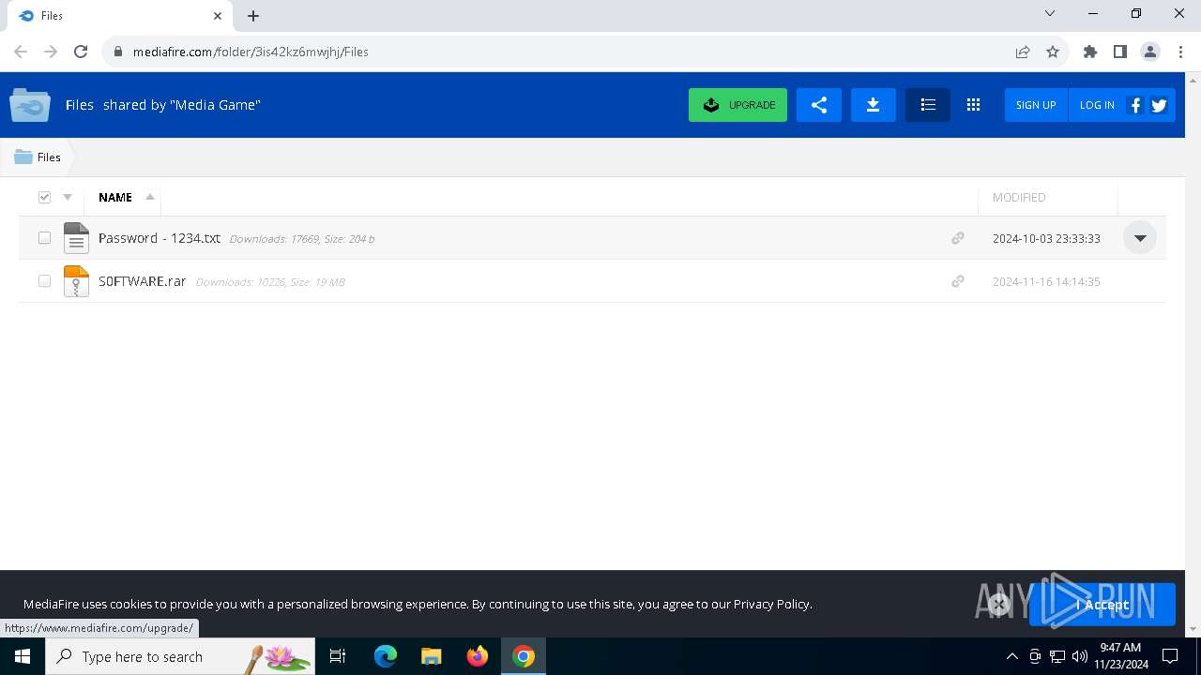This screenshot has height=675, width=1201.
Task: Open taskbar clock showing 9:47 AM
Action: [x=1121, y=656]
